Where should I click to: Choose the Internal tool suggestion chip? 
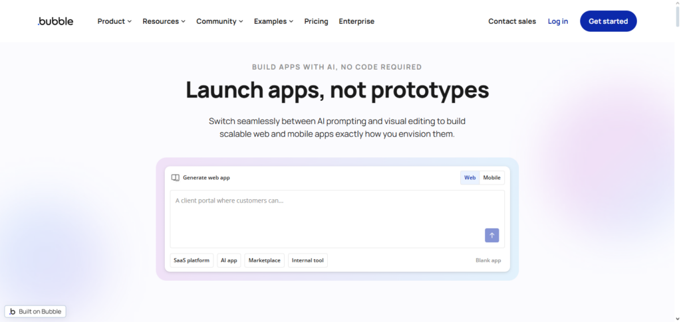tap(307, 260)
